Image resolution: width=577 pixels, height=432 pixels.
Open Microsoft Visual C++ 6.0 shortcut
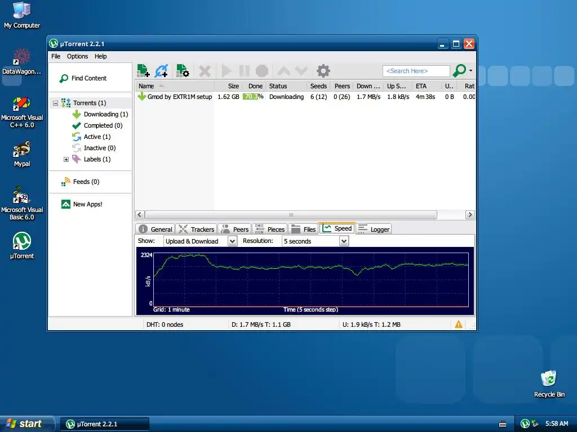click(22, 112)
